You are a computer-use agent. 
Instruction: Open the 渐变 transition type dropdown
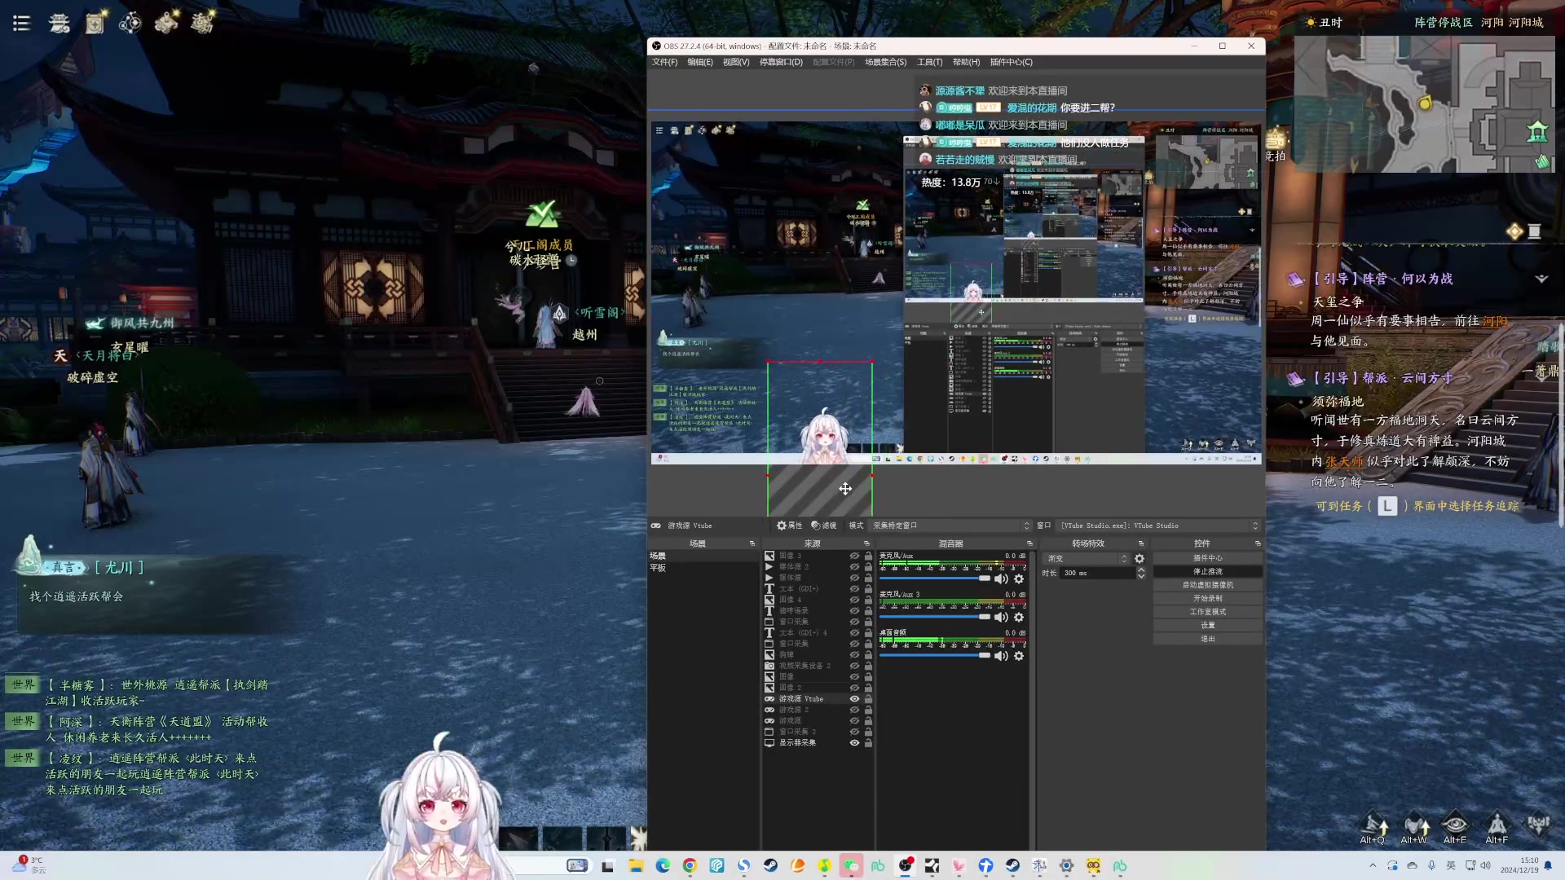[1087, 559]
